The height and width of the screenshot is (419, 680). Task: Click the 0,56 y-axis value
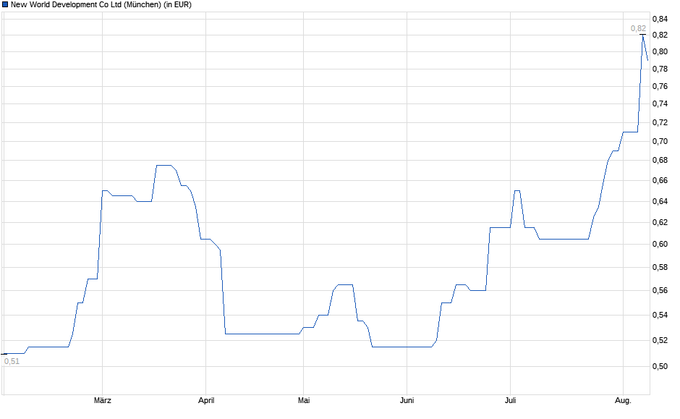pyautogui.click(x=660, y=291)
